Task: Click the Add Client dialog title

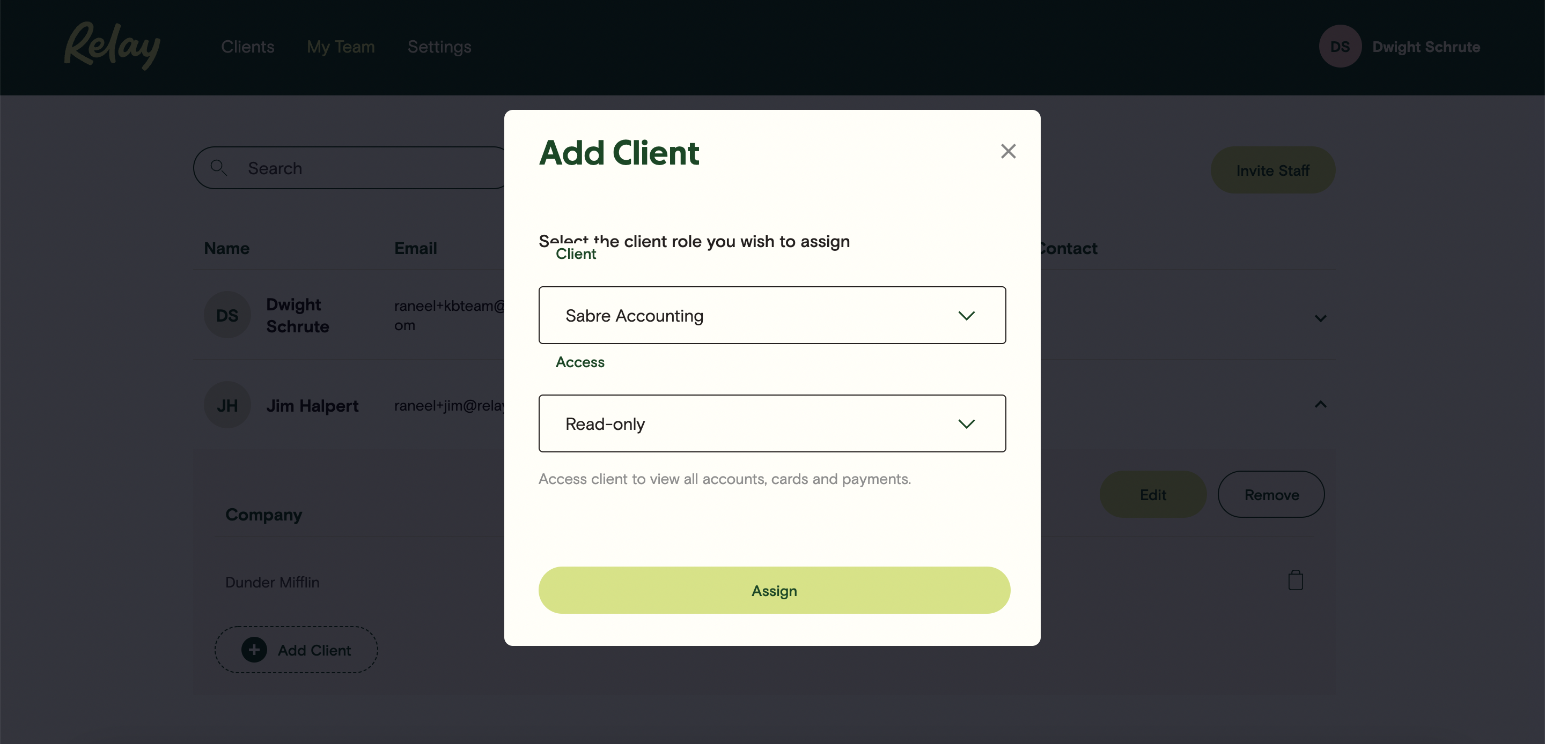Action: [x=619, y=153]
